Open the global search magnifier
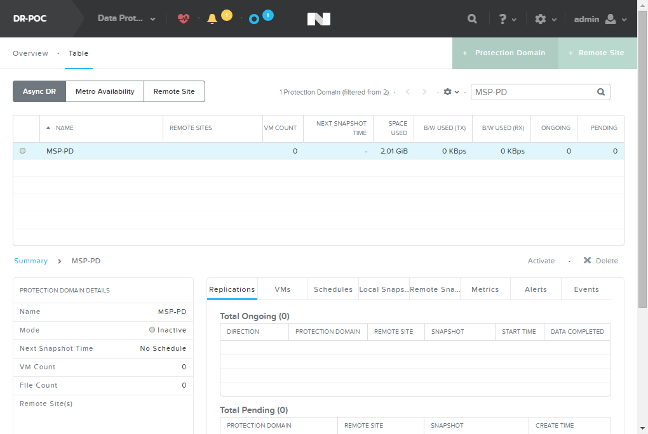The image size is (648, 434). 471,18
